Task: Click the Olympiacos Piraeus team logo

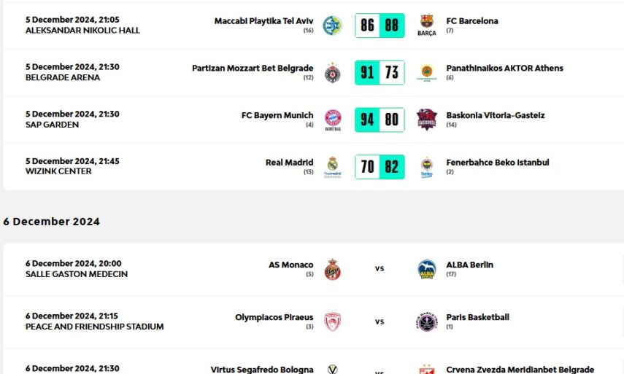Action: [332, 322]
